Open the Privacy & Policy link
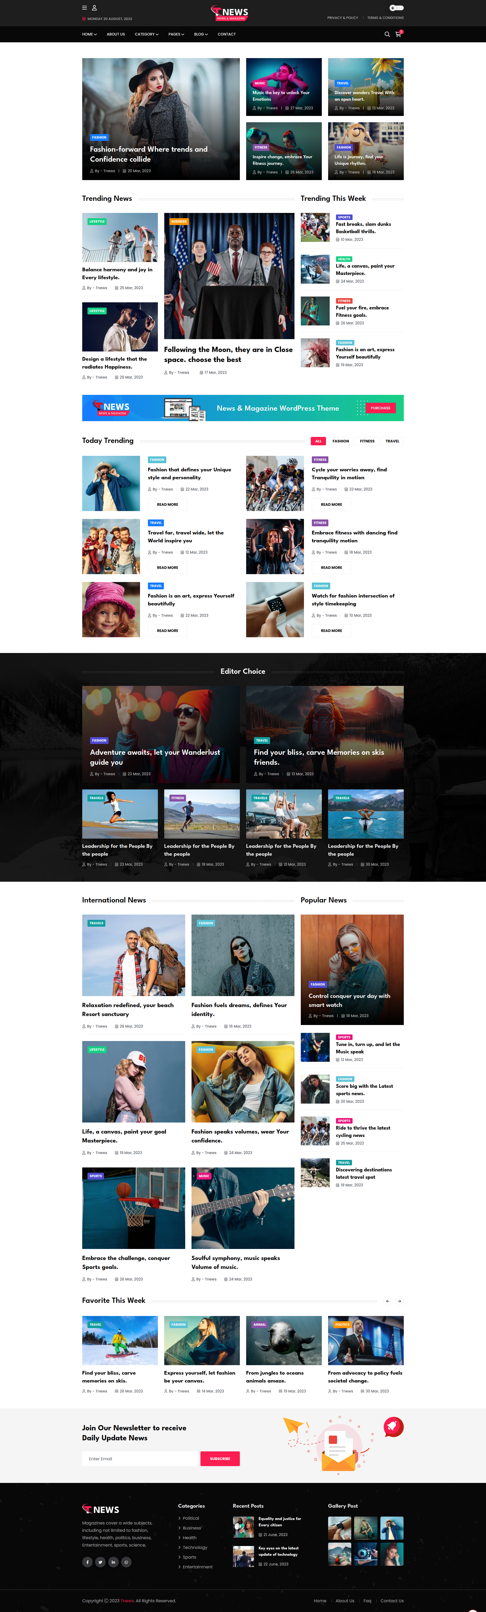Screen dimensions: 486x1612 [x=343, y=18]
